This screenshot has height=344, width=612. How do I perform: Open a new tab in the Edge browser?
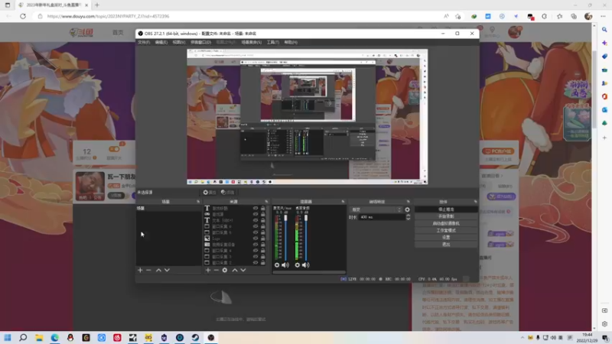(x=97, y=5)
